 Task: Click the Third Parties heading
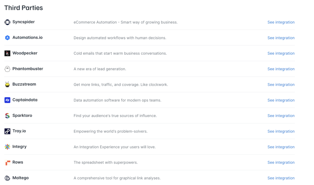click(x=23, y=8)
